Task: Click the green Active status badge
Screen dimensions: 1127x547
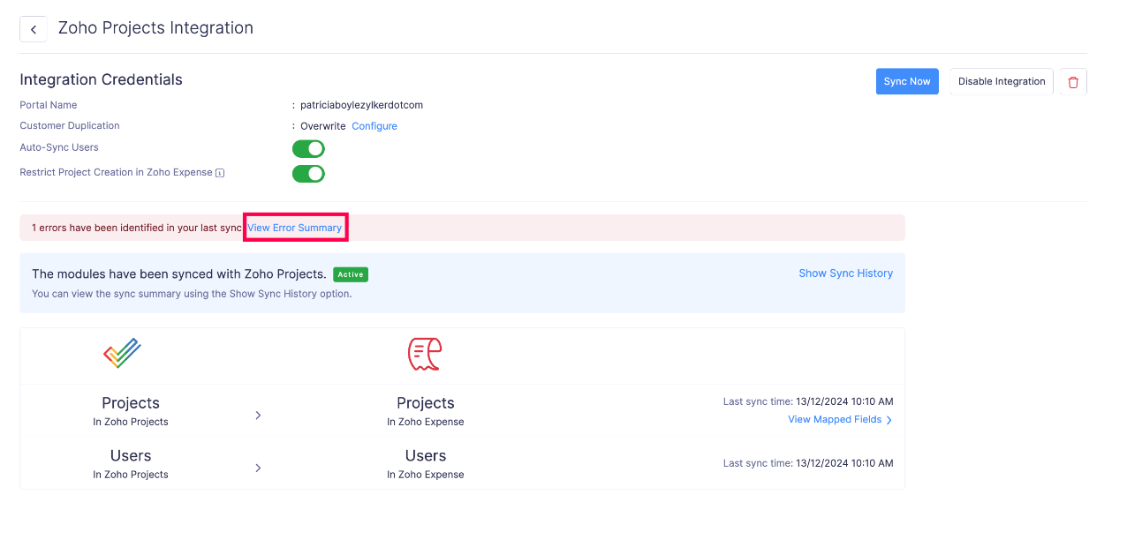Action: click(350, 273)
